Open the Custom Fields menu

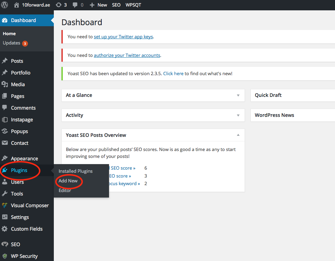tap(27, 229)
